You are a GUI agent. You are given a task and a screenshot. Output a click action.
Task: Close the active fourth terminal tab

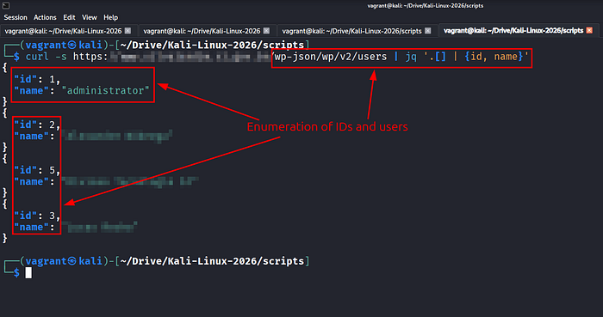click(589, 30)
